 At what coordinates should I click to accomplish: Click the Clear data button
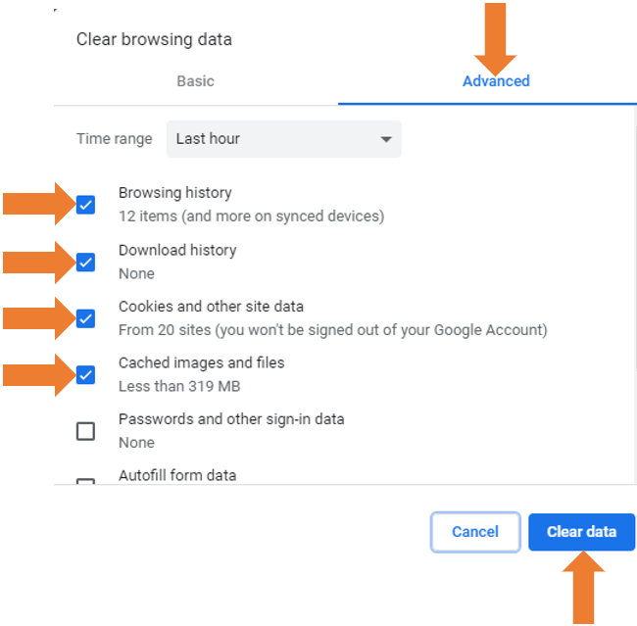(581, 532)
